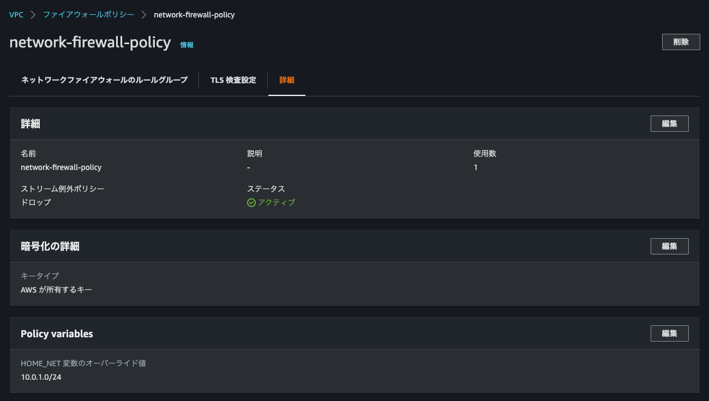Click the 使用数 value 1
The width and height of the screenshot is (709, 401).
pyautogui.click(x=476, y=167)
